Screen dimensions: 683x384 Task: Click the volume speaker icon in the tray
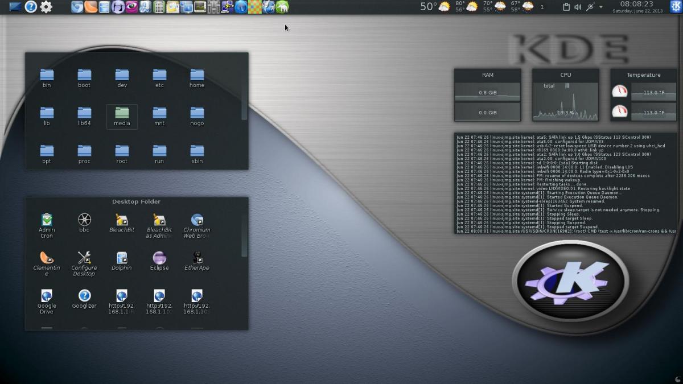(x=578, y=7)
